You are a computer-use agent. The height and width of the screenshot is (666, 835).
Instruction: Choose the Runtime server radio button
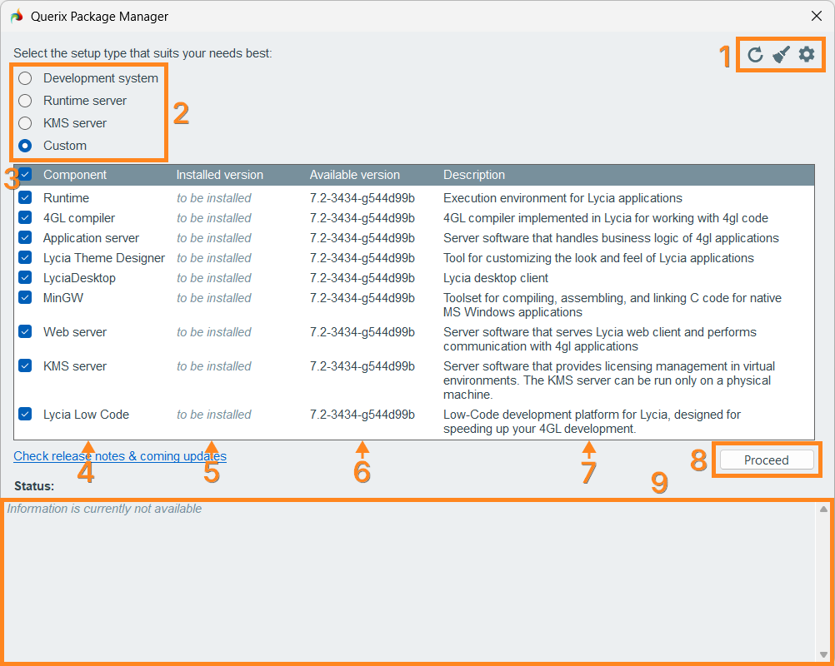point(26,101)
